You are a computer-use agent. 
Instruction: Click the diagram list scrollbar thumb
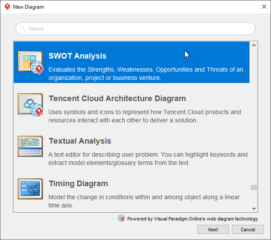tap(254, 187)
